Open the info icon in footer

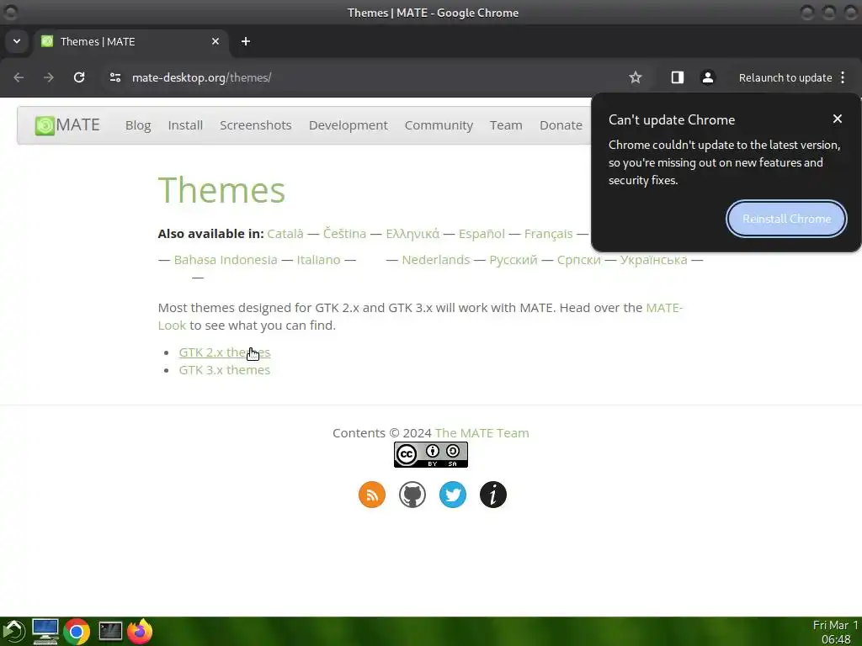(493, 495)
